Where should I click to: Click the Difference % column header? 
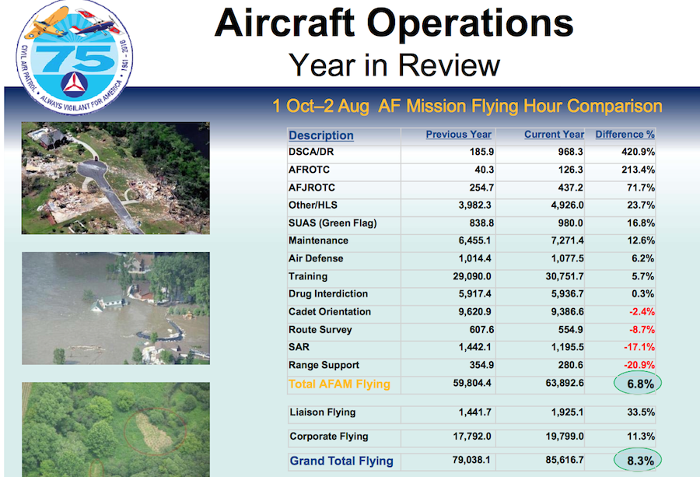pos(625,135)
